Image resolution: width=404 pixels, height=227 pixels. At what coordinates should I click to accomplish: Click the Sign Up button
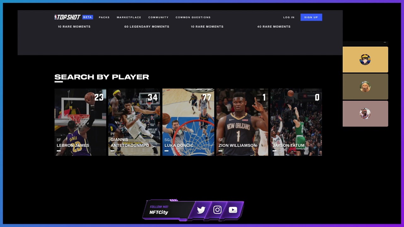pyautogui.click(x=311, y=17)
